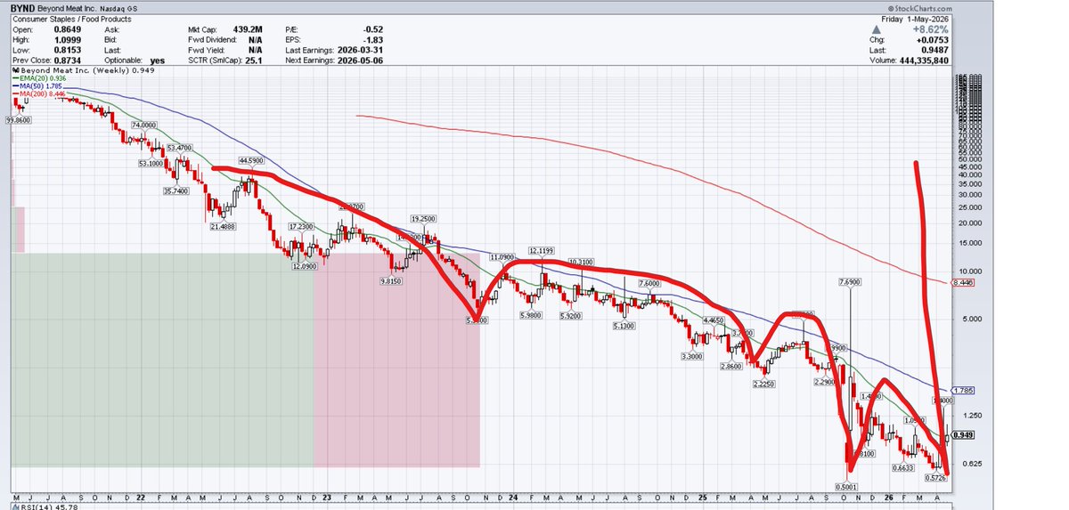The image size is (1069, 510).
Task: Click the 74.0000 peak price label
Action: 145,125
